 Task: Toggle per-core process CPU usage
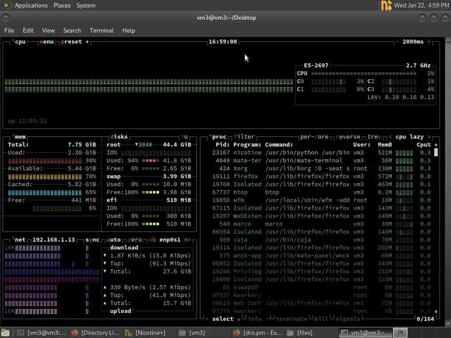coord(314,137)
